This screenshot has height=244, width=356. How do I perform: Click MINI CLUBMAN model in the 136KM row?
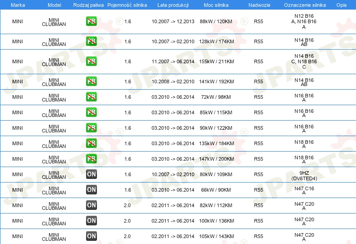pos(54,221)
